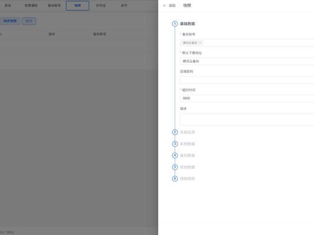Select step 1 circle 基础数据
This screenshot has width=314, height=235.
(175, 24)
